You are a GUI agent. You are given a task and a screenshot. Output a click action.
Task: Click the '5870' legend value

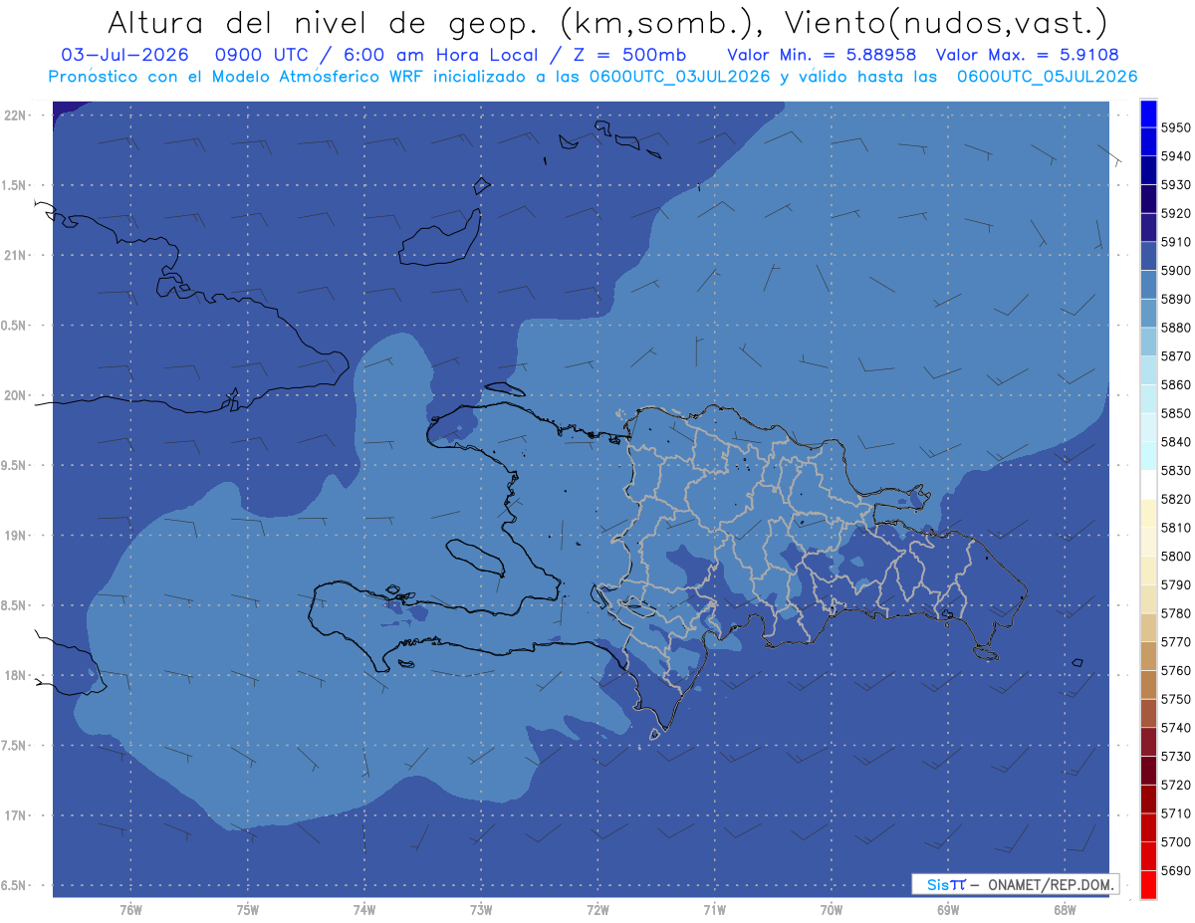1175,356
